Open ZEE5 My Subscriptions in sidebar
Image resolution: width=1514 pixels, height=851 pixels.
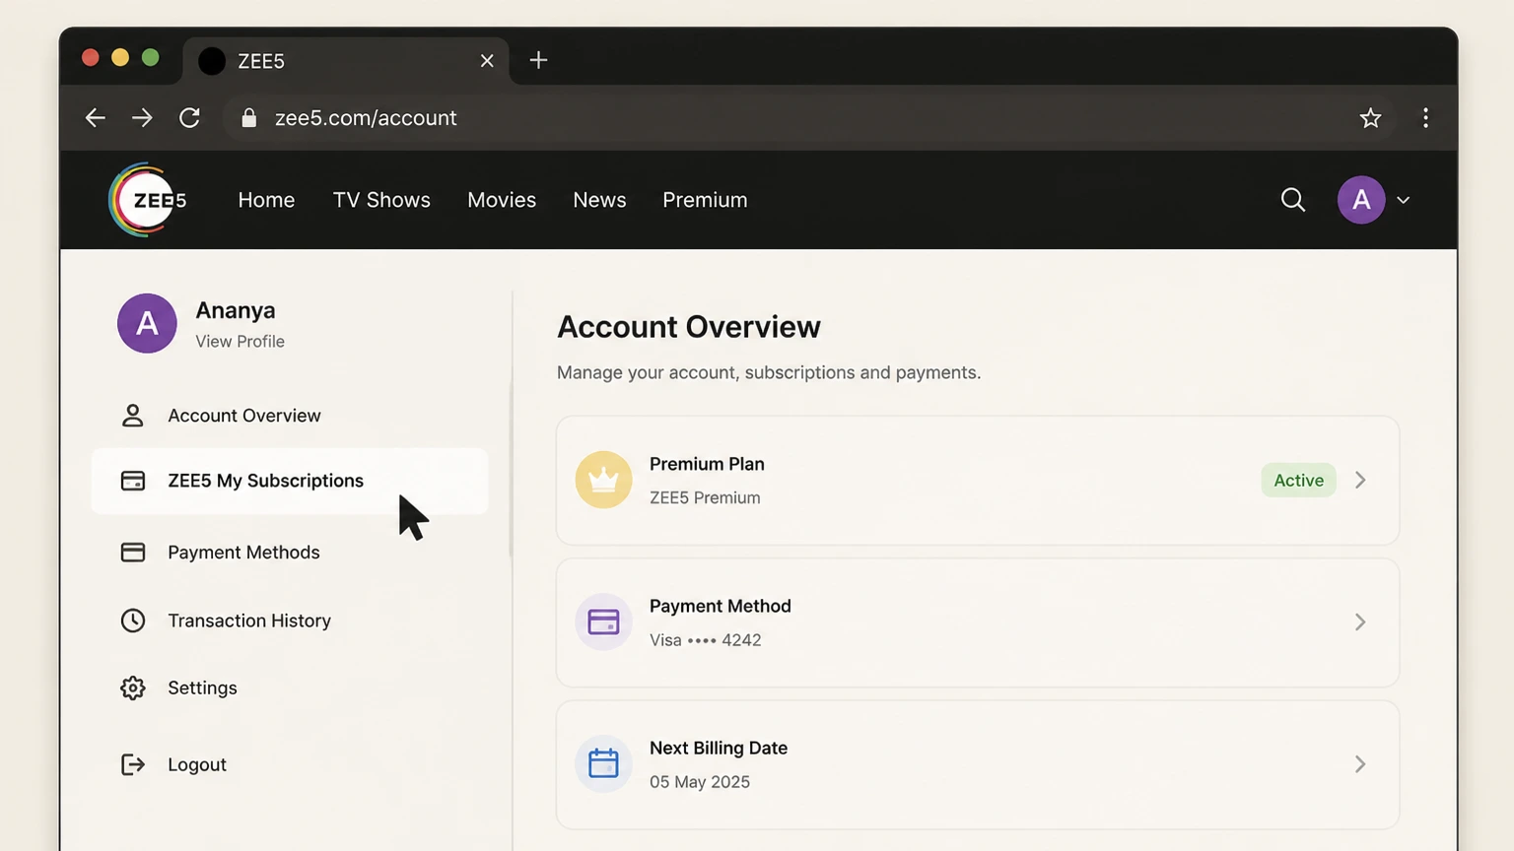pos(290,481)
